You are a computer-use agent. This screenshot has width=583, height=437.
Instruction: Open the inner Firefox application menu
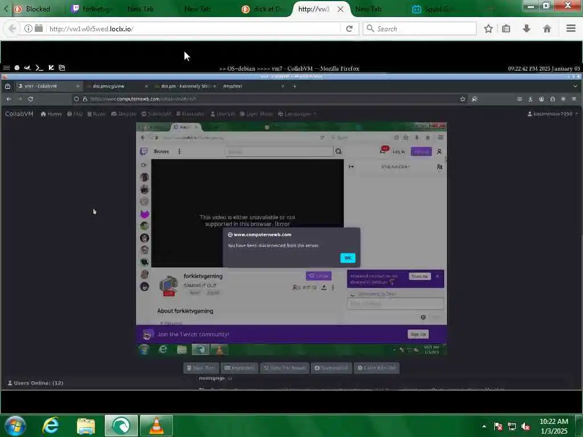tap(574, 99)
